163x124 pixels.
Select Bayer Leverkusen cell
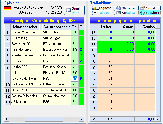(x=57, y=50)
